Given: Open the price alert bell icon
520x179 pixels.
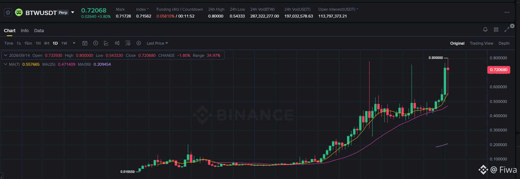Looking at the screenshot, I should (485, 30).
